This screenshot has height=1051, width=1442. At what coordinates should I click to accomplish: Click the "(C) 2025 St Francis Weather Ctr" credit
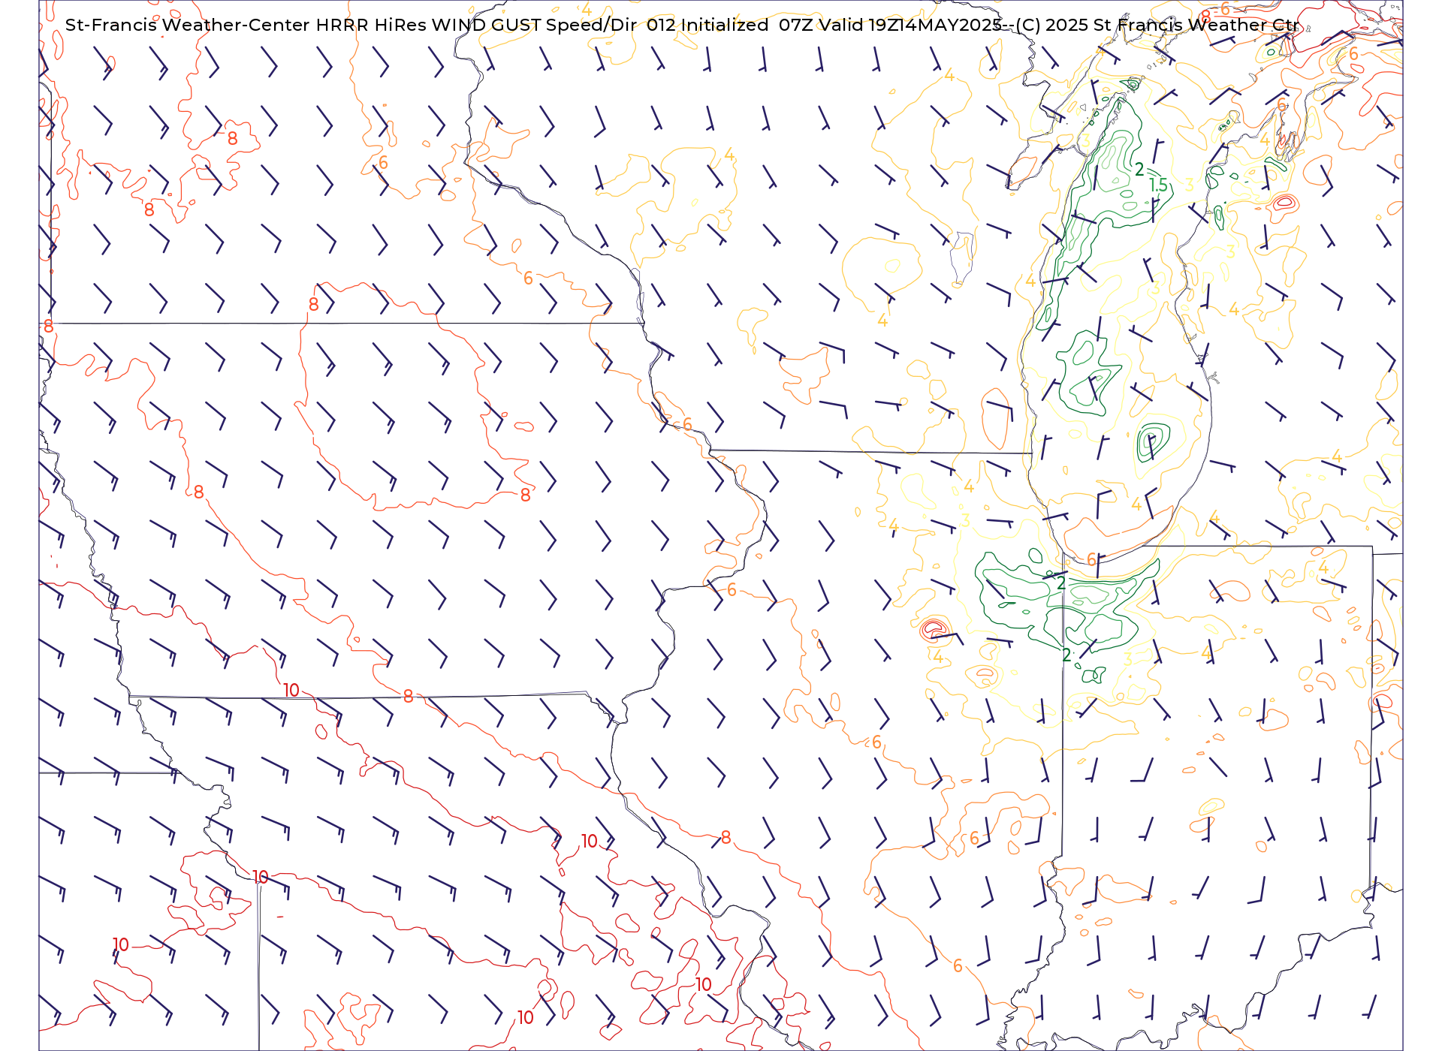(x=1157, y=25)
